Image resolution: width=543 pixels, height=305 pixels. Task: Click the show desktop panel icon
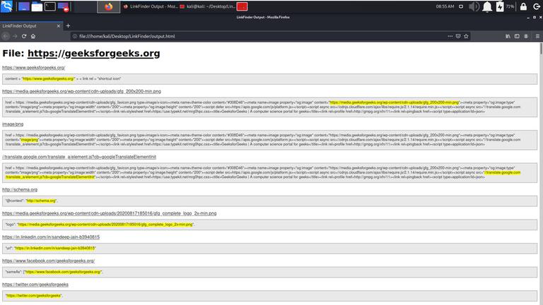pyautogui.click(x=23, y=6)
